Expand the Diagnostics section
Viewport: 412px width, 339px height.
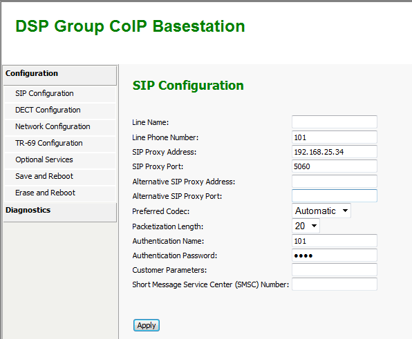[x=60, y=212]
